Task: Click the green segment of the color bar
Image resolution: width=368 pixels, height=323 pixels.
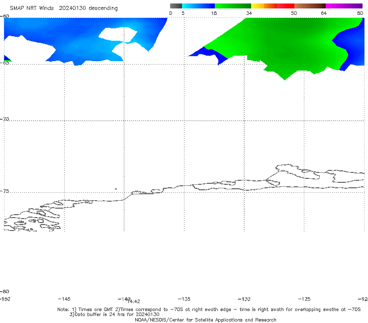Action: [233, 6]
